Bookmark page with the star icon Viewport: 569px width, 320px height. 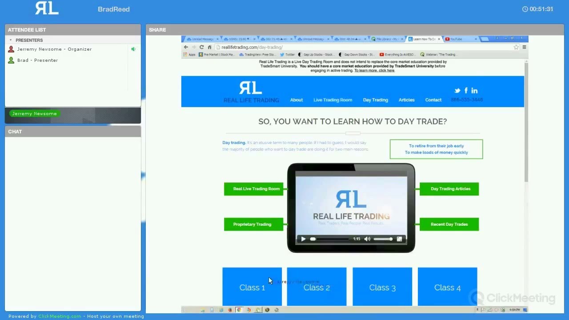click(x=516, y=47)
